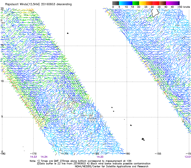
Task: Click the longitude label '-175'
Action: tap(33, 154)
